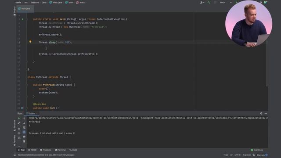This screenshot has width=281, height=158.
Task: Open the Favorites side panel
Action: pyautogui.click(x=14, y=140)
